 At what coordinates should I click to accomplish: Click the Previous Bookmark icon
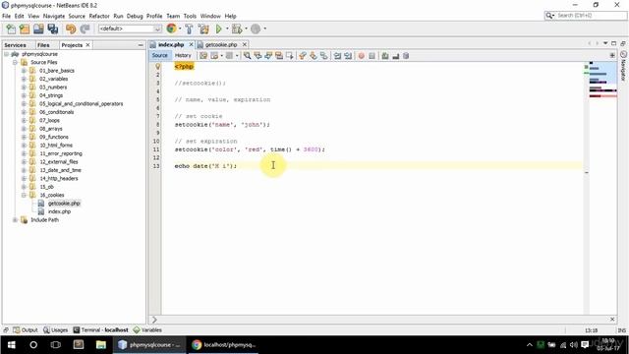pos(303,56)
